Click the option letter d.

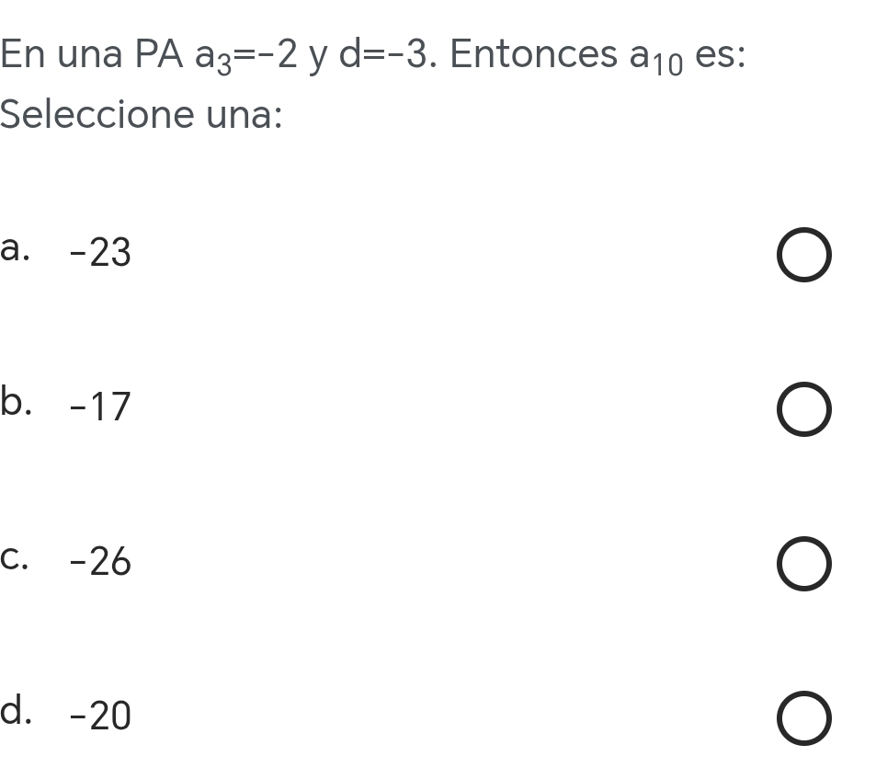[15, 712]
